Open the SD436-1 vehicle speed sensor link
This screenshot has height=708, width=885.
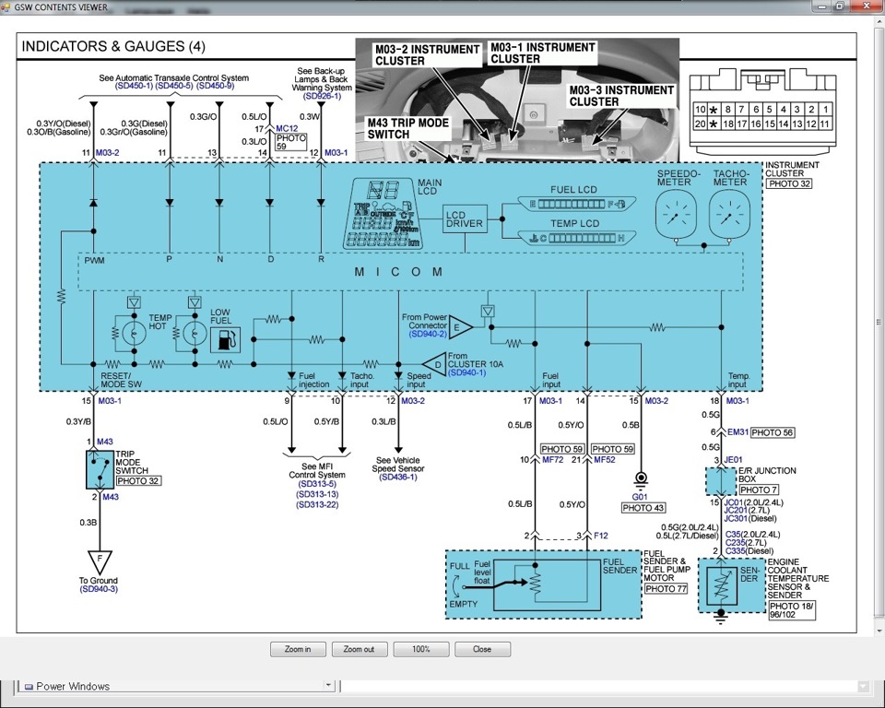pyautogui.click(x=398, y=478)
